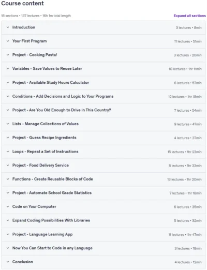Screen dimensions: 207x270
Task: Open the Project - Cooking Pasta! chevron
Action: pos(8,55)
